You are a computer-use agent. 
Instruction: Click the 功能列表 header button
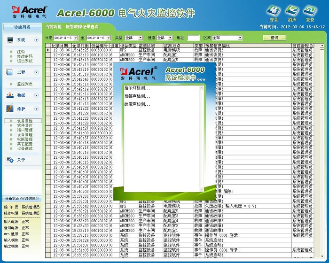pyautogui.click(x=22, y=27)
